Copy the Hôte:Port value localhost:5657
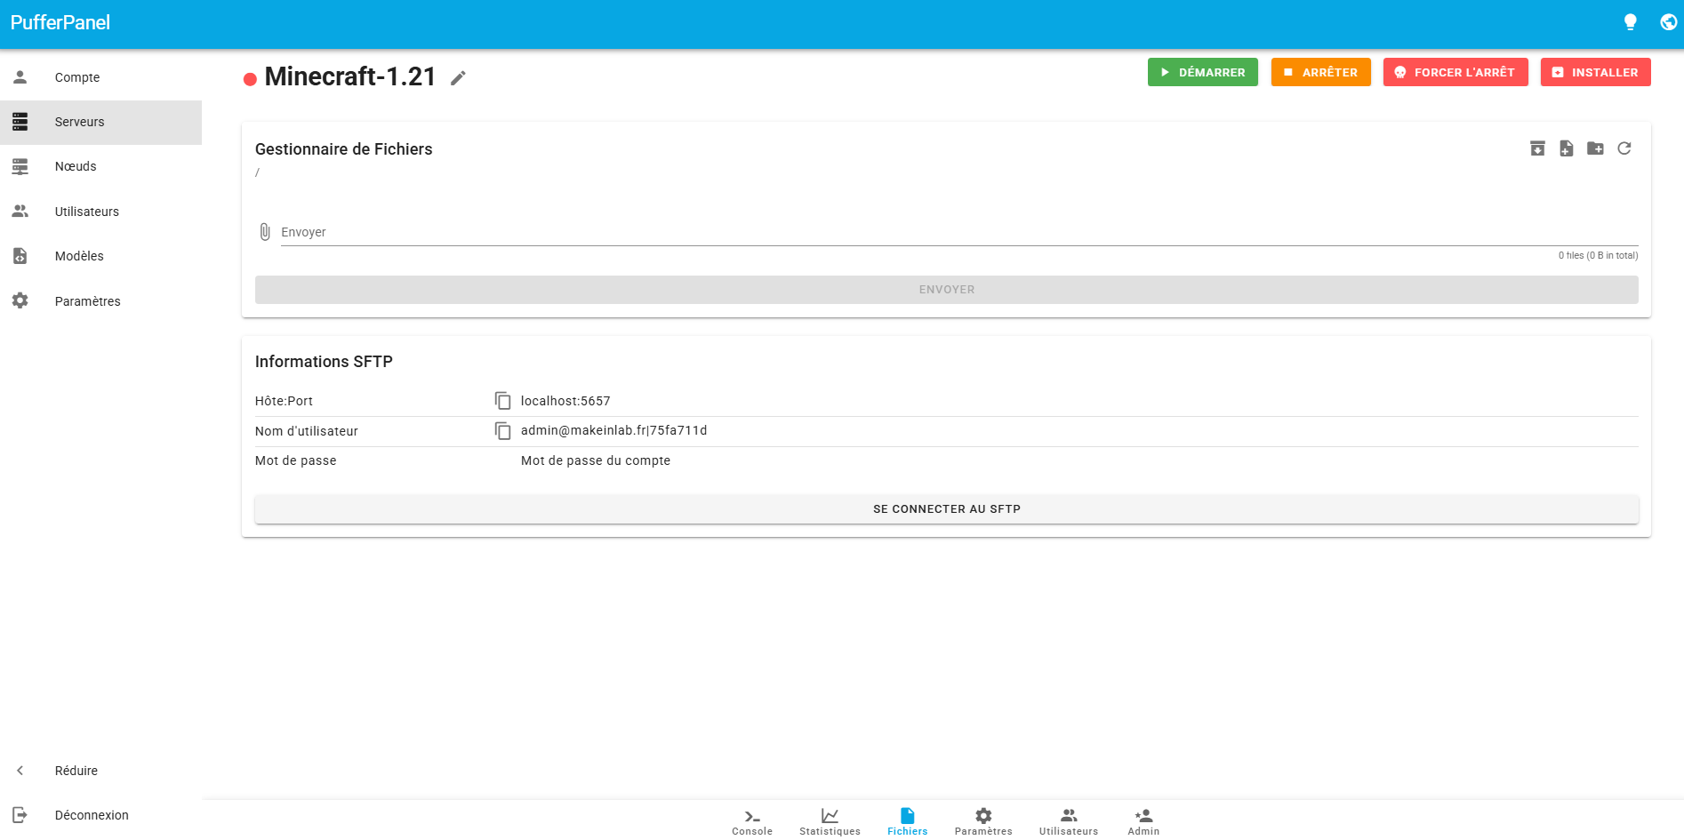The height and width of the screenshot is (840, 1684). (x=502, y=401)
